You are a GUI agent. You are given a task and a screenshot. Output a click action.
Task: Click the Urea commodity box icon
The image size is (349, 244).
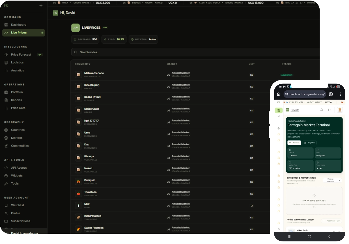78,134
